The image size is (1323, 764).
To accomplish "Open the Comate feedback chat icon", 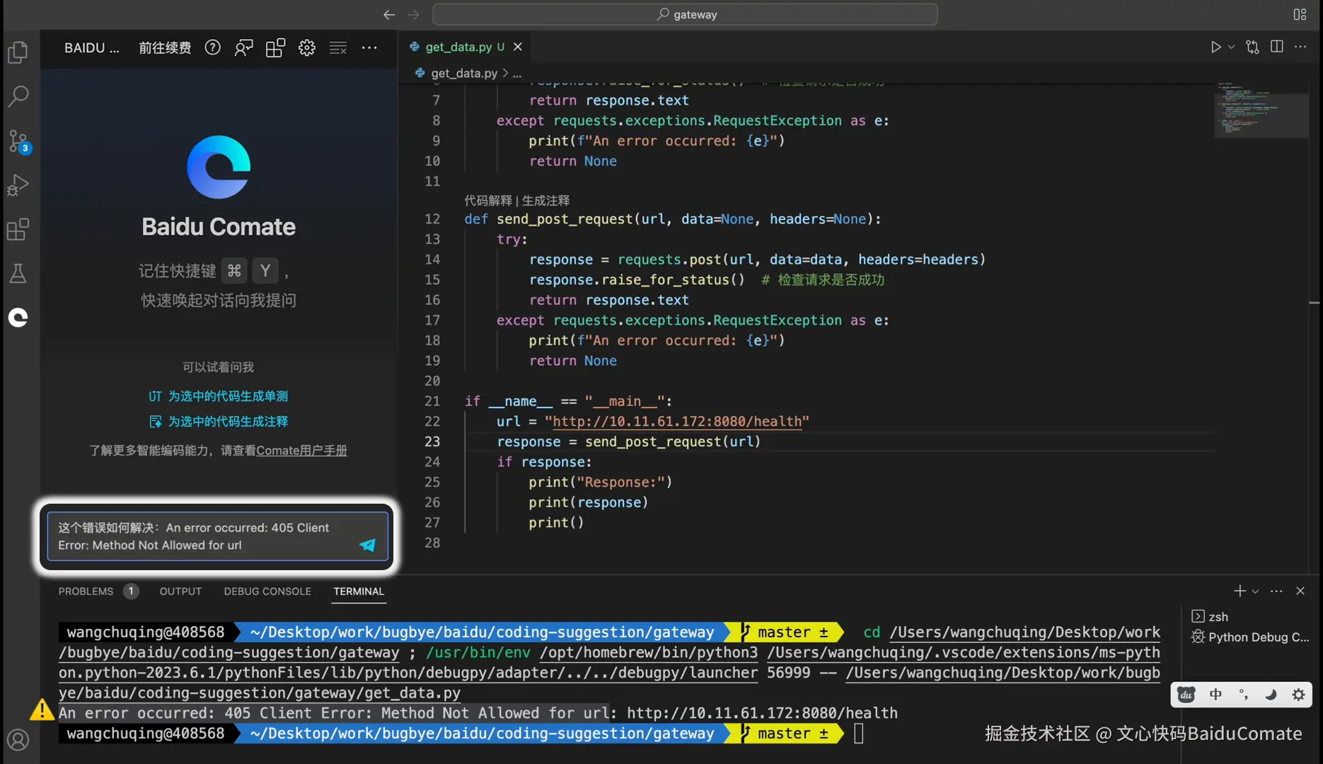I will click(x=244, y=47).
